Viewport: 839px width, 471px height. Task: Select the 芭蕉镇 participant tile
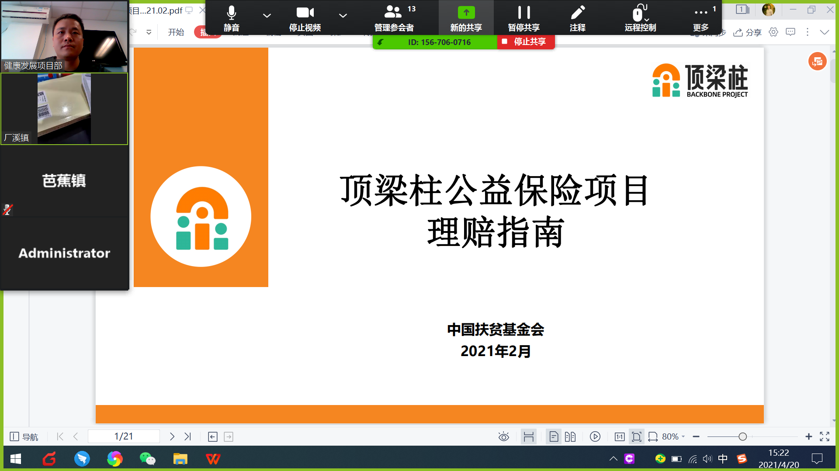[x=64, y=180]
